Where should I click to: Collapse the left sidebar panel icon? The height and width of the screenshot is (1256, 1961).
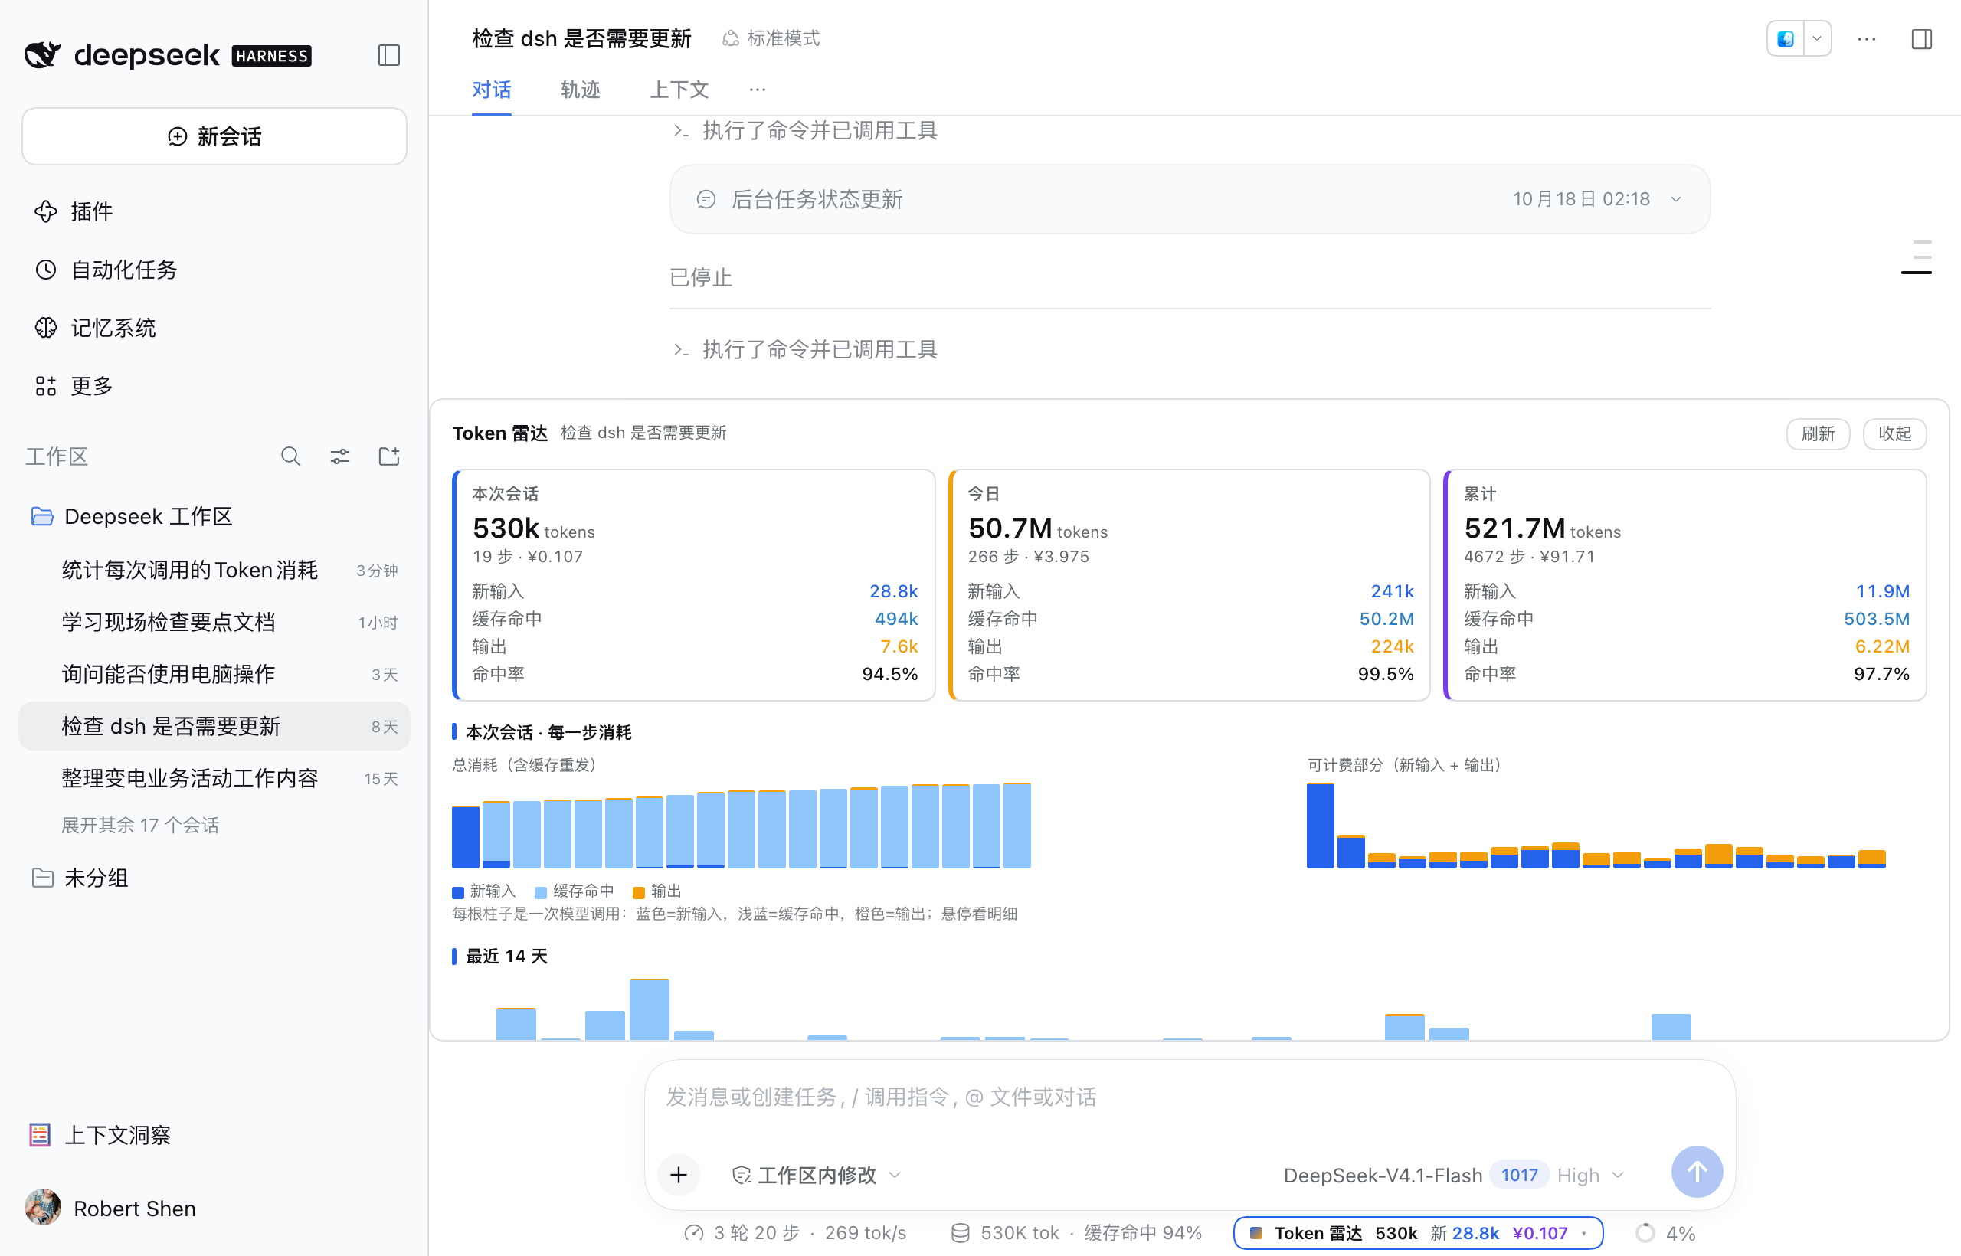click(388, 55)
